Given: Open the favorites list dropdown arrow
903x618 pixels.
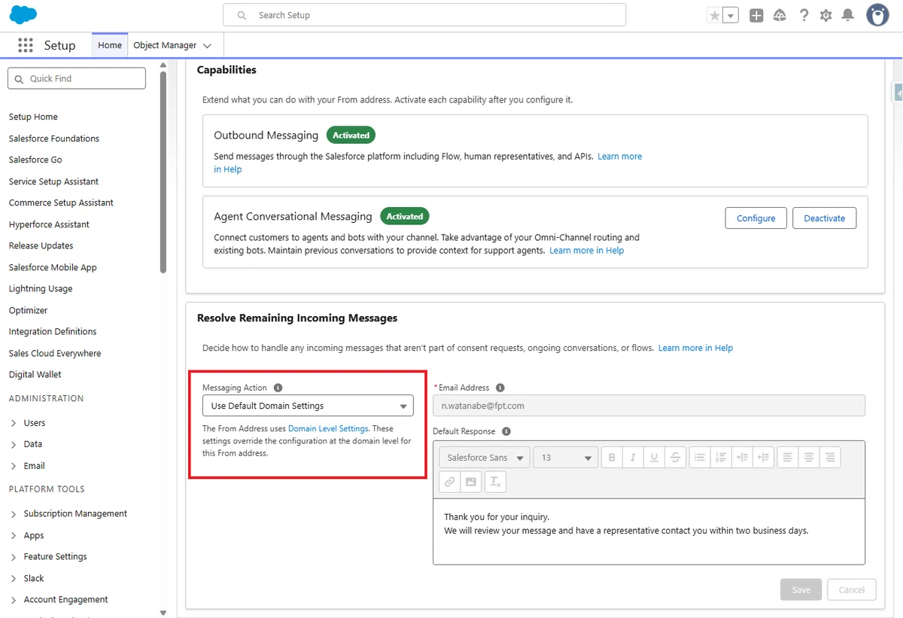Looking at the screenshot, I should (x=731, y=15).
